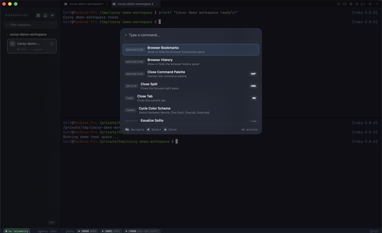382x233 pixels.
Task: Click the 48 actions count label
Action: (249, 130)
